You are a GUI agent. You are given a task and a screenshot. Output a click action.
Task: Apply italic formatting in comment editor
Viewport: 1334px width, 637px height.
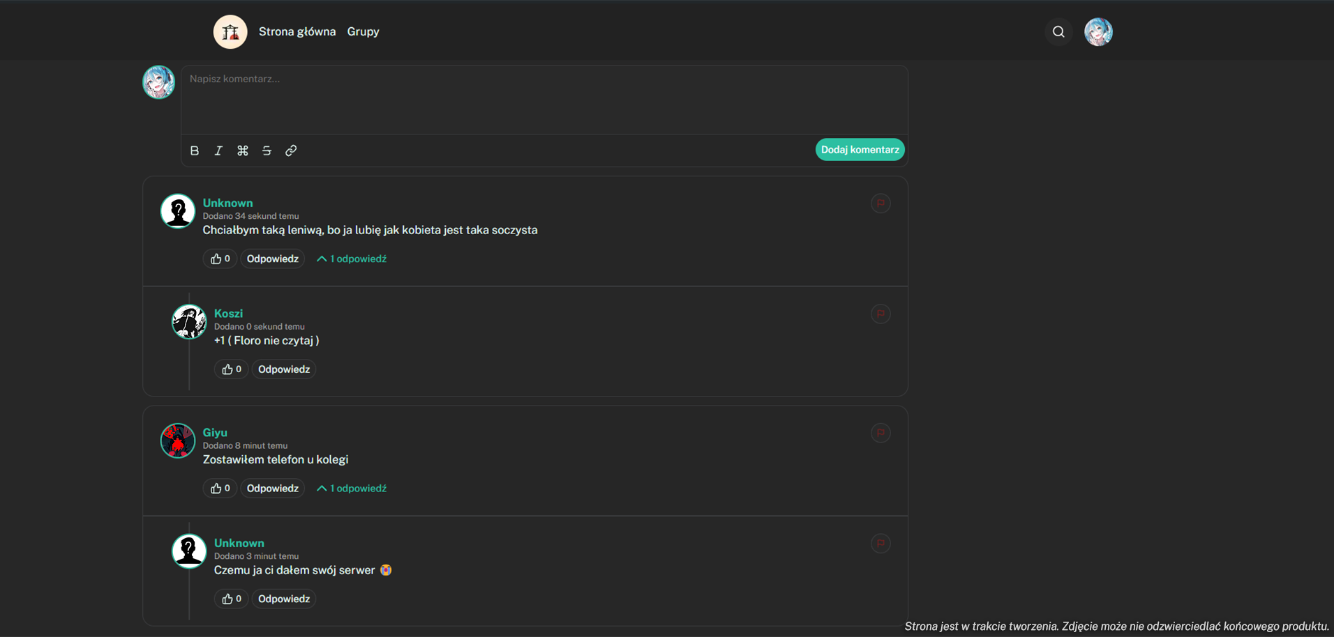pyautogui.click(x=218, y=150)
